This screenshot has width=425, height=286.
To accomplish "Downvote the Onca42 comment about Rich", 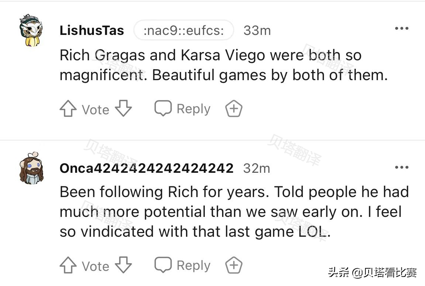I will pos(123,265).
